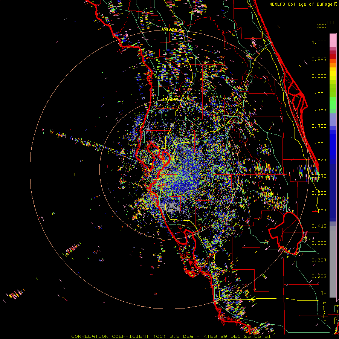Select the bright blue color bar segment by 0.680
This screenshot has height=339, width=339.
[x=333, y=145]
